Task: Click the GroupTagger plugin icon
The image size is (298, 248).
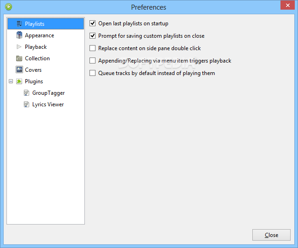Action: tap(26, 93)
